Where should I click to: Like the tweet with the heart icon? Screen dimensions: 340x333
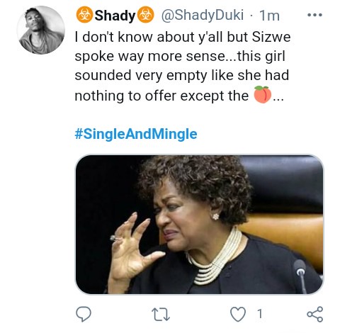click(x=238, y=315)
